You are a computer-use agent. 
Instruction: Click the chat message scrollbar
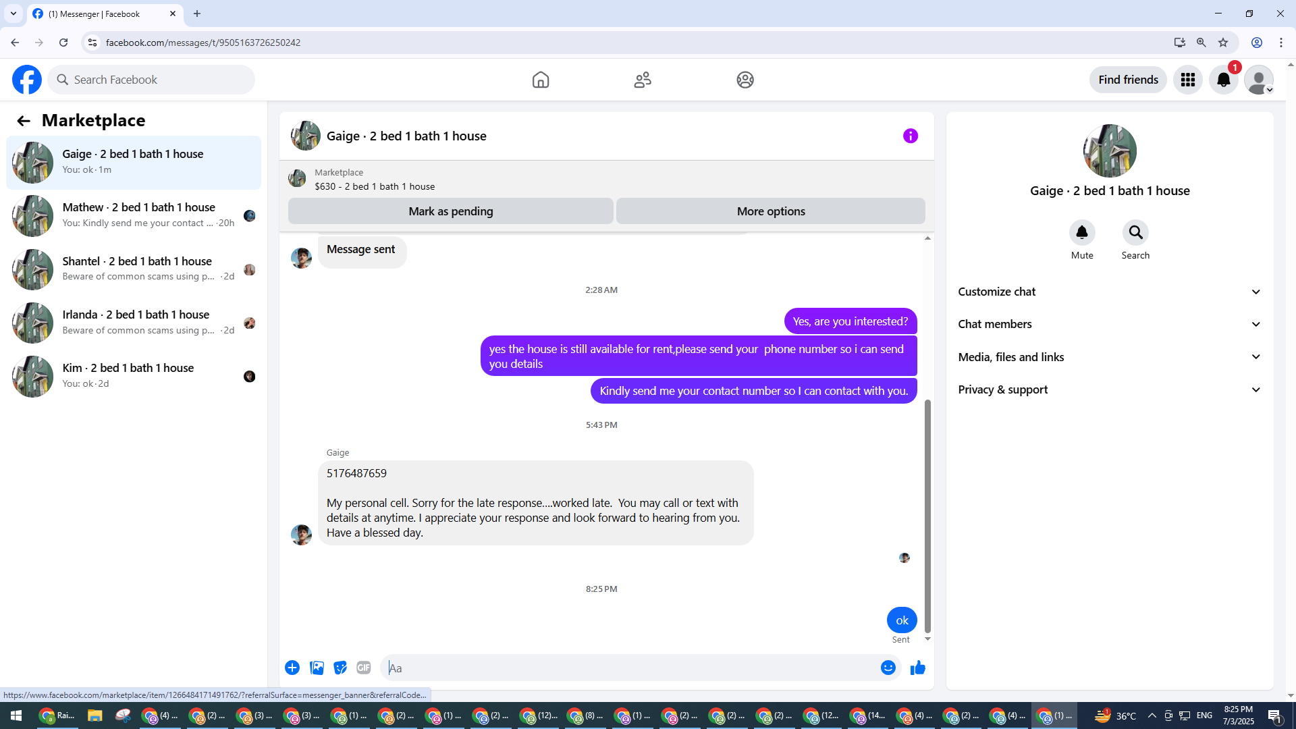(927, 516)
